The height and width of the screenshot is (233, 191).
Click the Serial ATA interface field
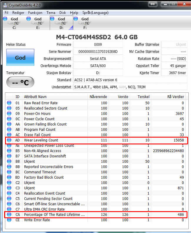(x=98, y=59)
